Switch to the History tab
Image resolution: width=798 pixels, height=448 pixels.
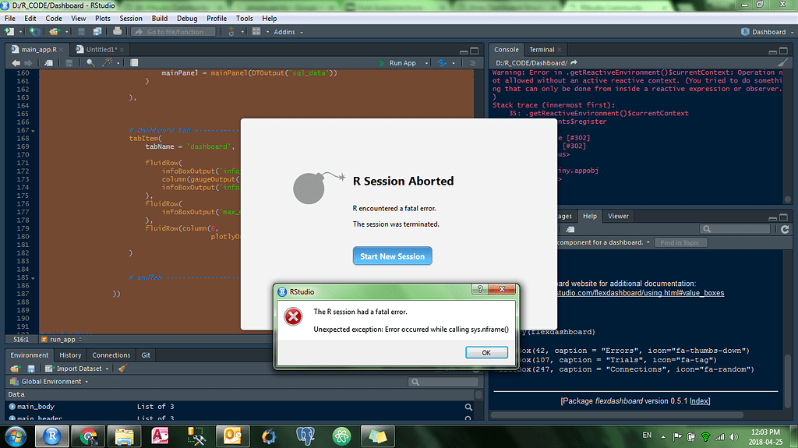tap(70, 355)
